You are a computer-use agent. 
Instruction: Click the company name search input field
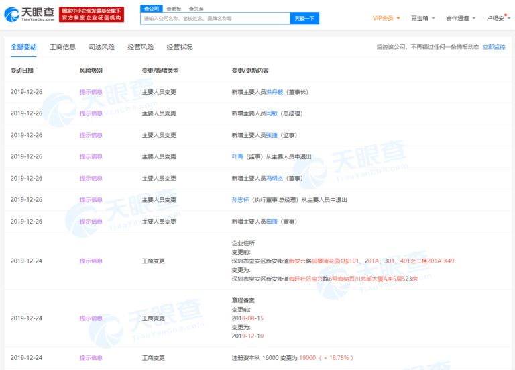tap(215, 19)
